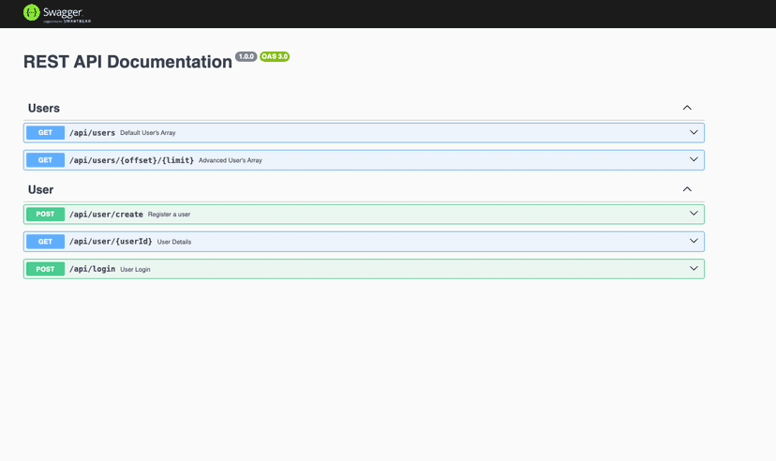Click GET badge for /api/user/{userId}
Screen dimensions: 776x461
pyautogui.click(x=45, y=242)
